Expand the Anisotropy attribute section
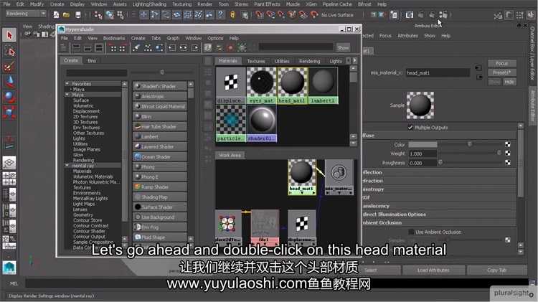This screenshot has width=538, height=302. (x=439, y=189)
